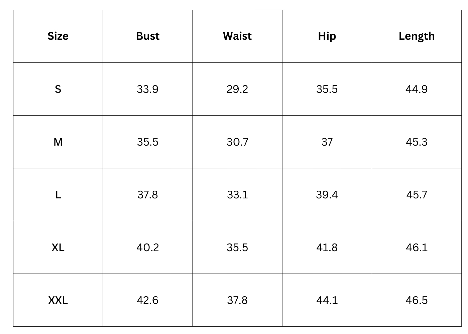Screen dimensions: 468x334
Task: Select the L size row label
Action: pos(58,195)
